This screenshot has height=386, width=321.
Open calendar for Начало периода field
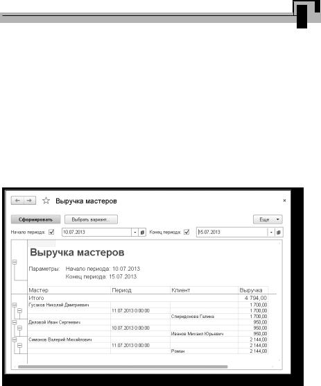[142, 232]
